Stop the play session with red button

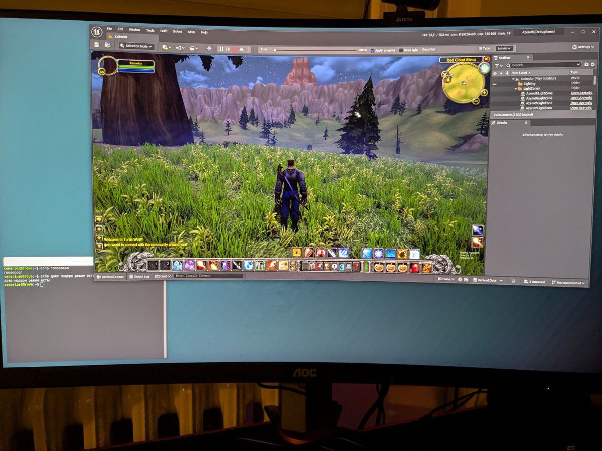235,49
